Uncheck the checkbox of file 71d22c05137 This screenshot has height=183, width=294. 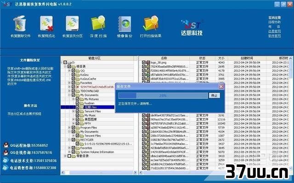click(x=144, y=168)
